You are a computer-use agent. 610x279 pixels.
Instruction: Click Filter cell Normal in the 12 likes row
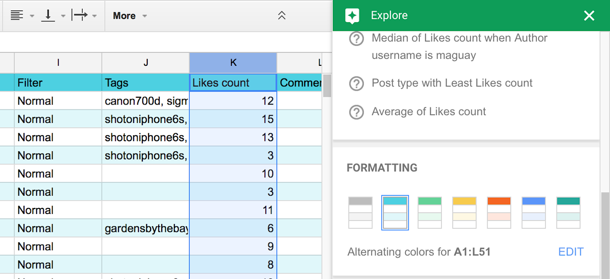58,101
